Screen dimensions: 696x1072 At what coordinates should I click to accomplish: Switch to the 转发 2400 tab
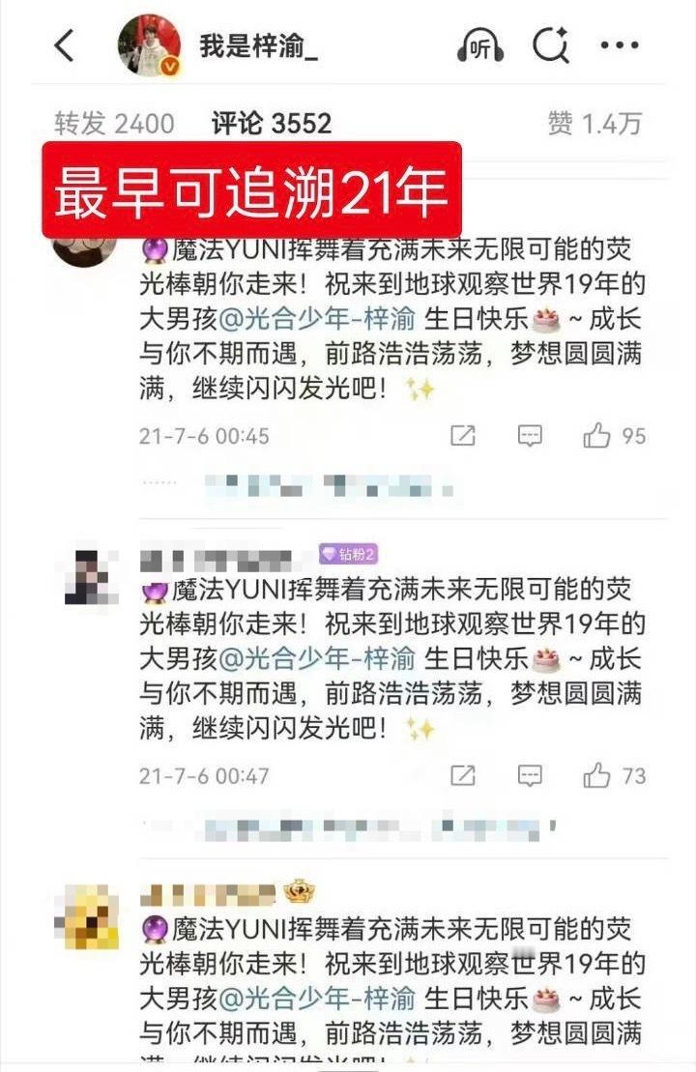[x=114, y=124]
